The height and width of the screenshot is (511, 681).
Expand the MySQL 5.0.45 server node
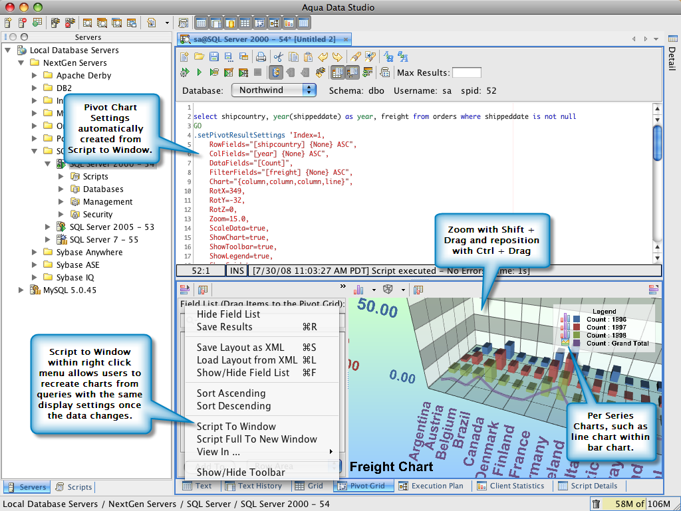tap(21, 290)
